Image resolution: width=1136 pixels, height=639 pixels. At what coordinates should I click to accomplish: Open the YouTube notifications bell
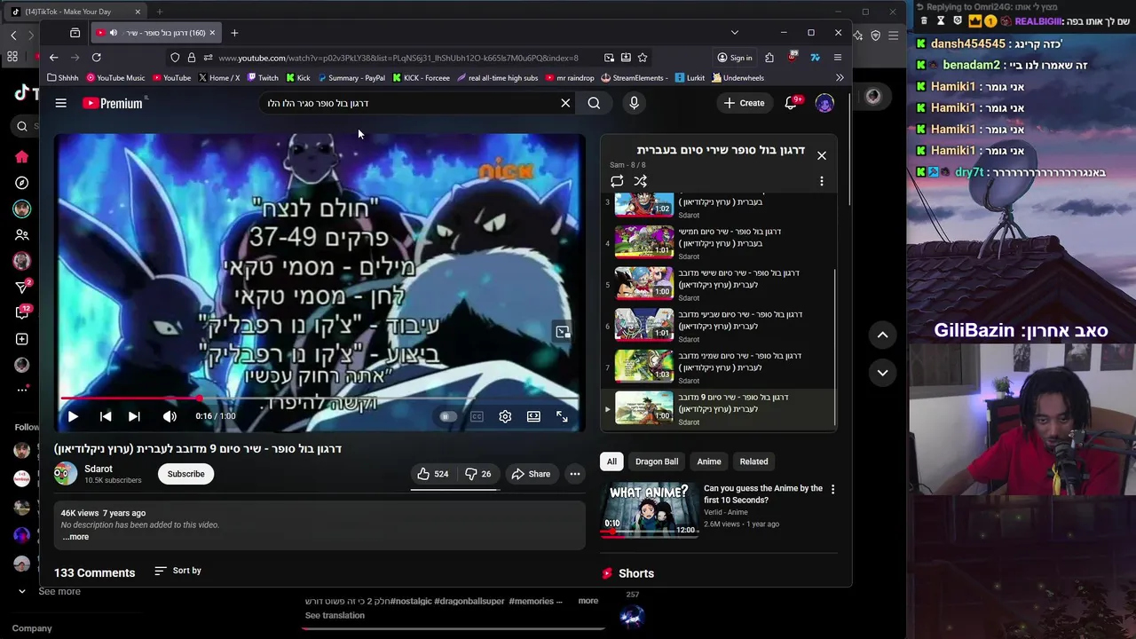pos(790,103)
